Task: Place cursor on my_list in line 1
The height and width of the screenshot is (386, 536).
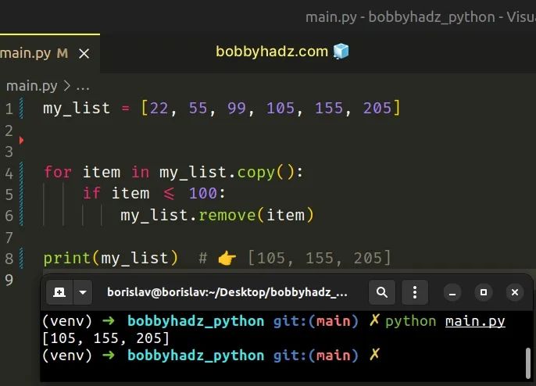Action: [77, 109]
